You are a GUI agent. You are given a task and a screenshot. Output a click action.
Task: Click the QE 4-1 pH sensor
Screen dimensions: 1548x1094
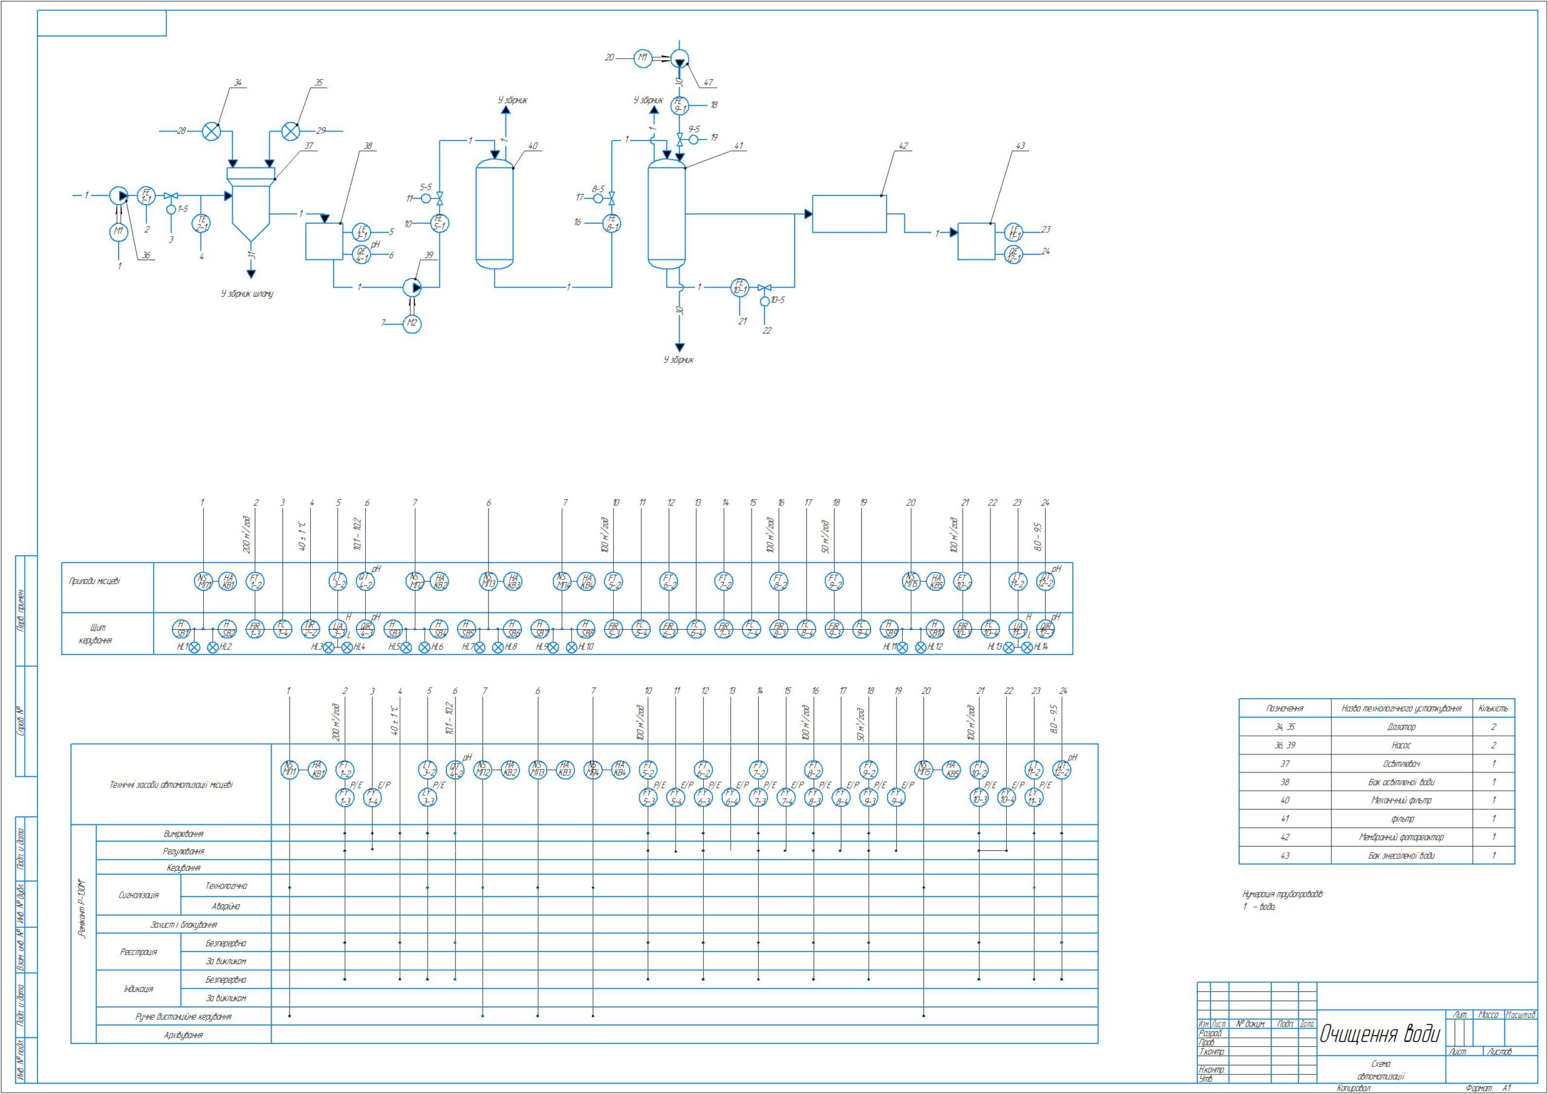362,255
